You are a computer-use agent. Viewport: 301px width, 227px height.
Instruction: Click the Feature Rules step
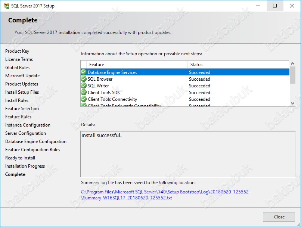click(18, 117)
